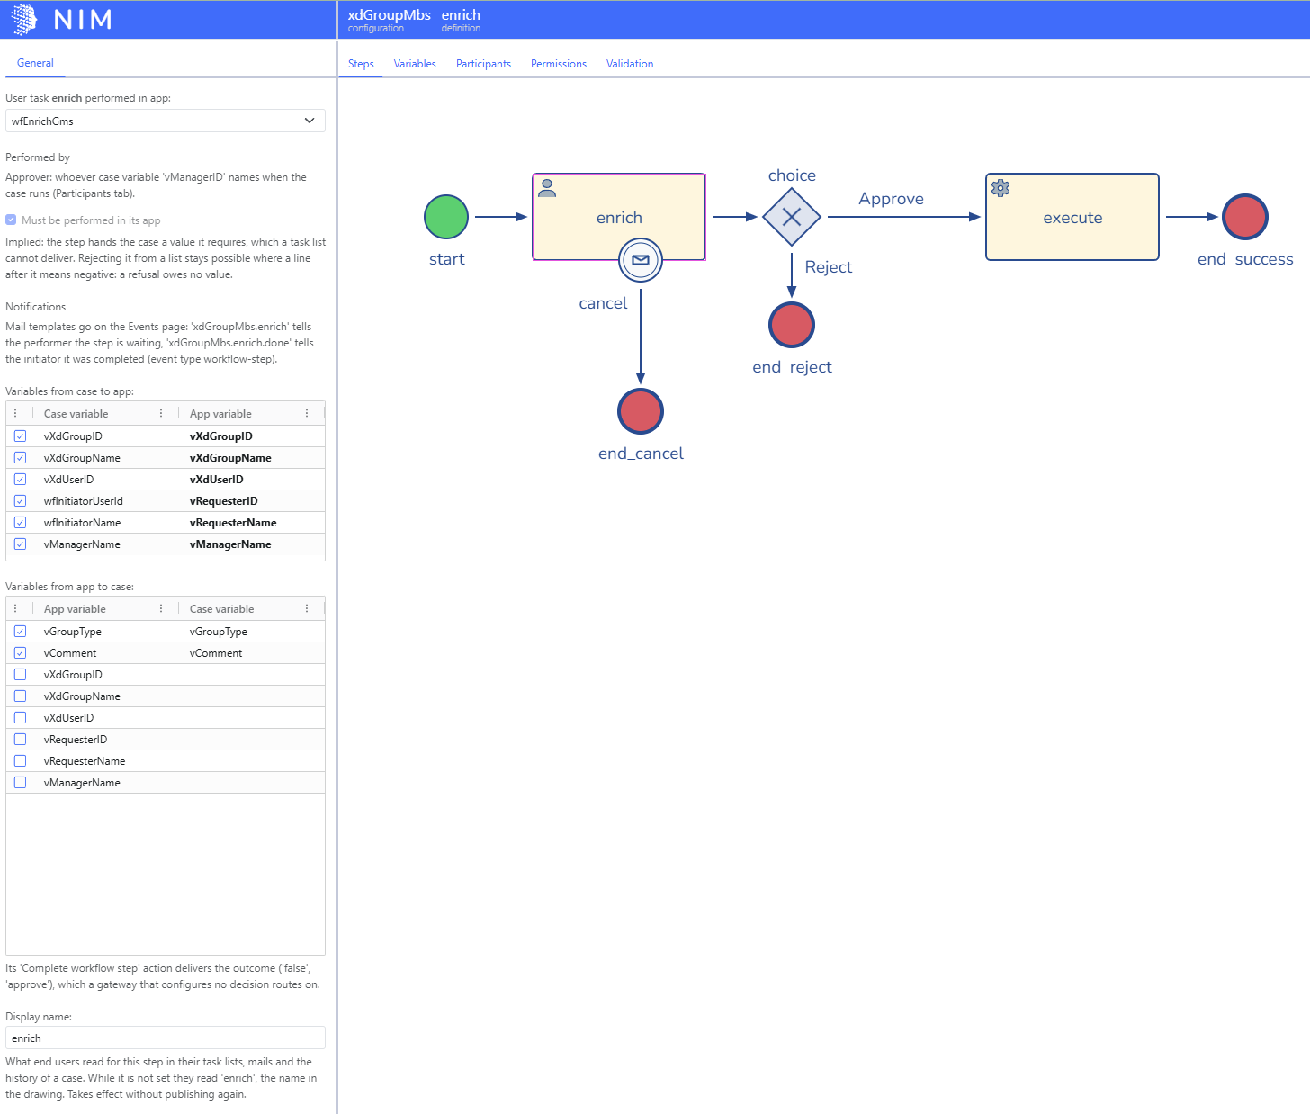Image resolution: width=1310 pixels, height=1114 pixels.
Task: Click the end_success end event circle
Action: pyautogui.click(x=1245, y=217)
